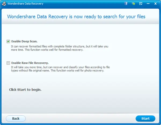This screenshot has height=125, width=161.
Task: Click the Wondershare Data Recovery logo icon
Action: pos(4,3)
